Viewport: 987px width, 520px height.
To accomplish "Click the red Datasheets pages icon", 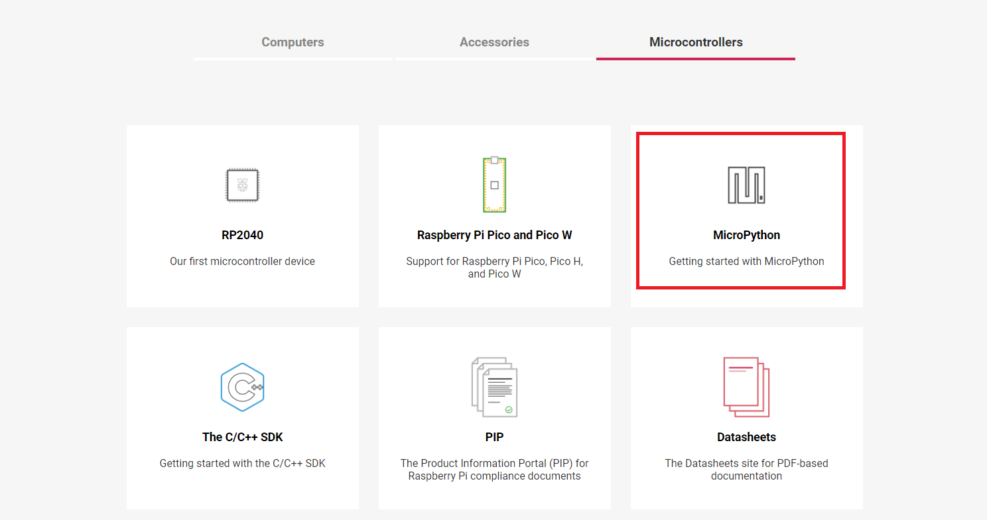I will click(x=746, y=387).
